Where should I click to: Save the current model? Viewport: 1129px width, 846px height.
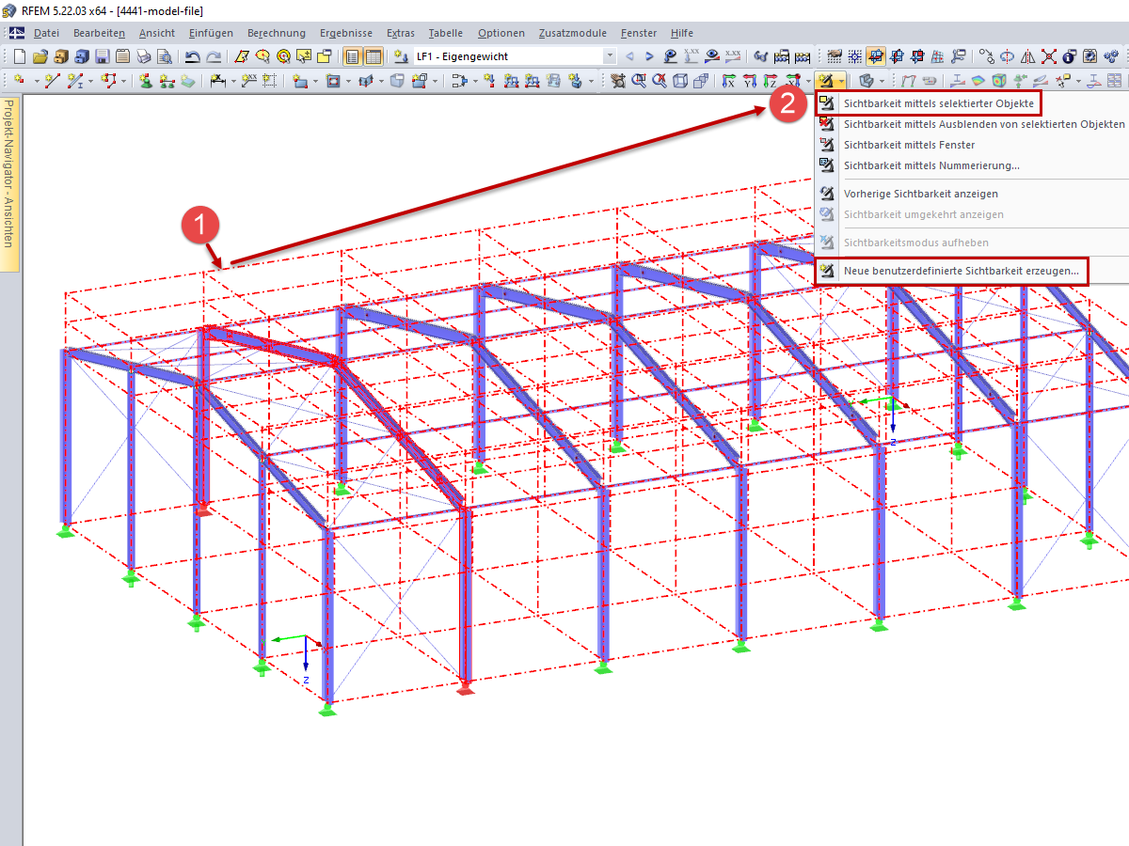(x=100, y=55)
